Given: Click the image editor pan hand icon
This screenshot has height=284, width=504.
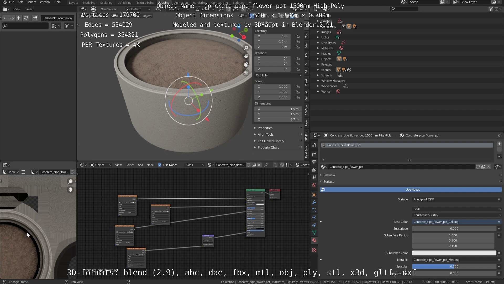Looking at the screenshot, I should (x=70, y=190).
